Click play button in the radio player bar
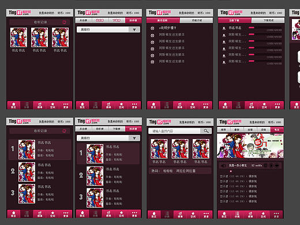The width and height of the screenshot is (300, 225). point(271,165)
